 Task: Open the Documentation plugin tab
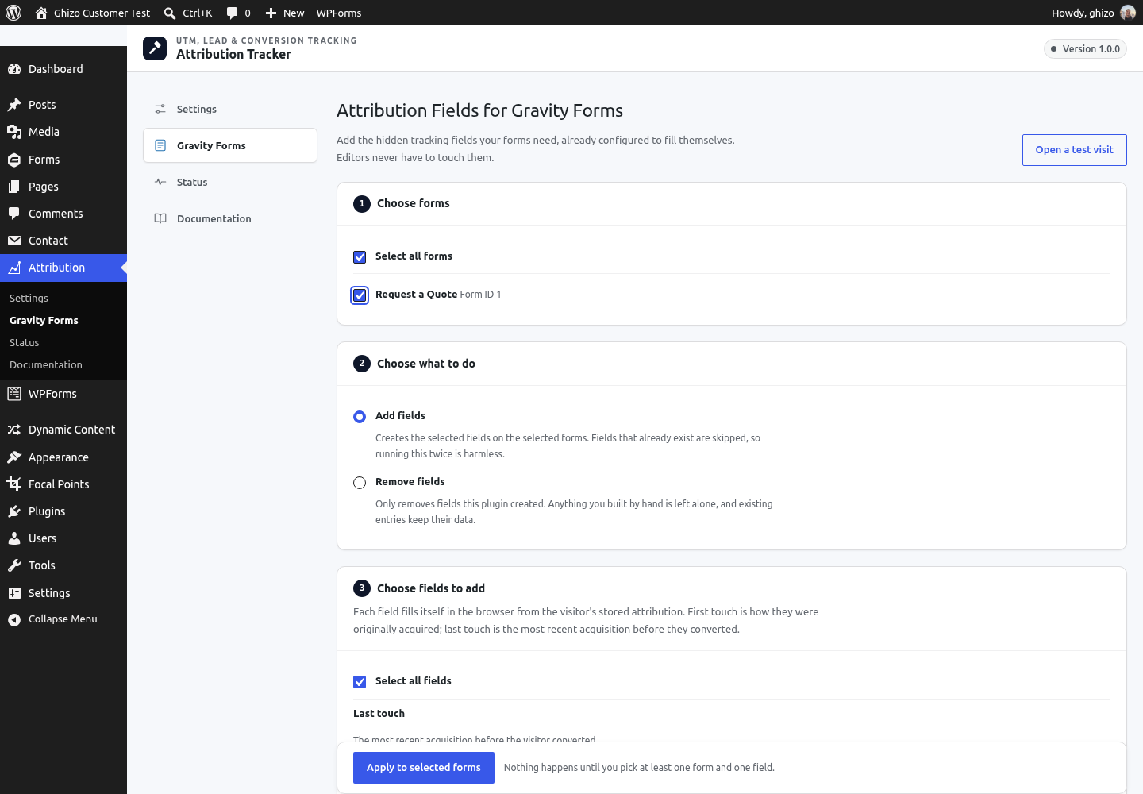pos(230,218)
